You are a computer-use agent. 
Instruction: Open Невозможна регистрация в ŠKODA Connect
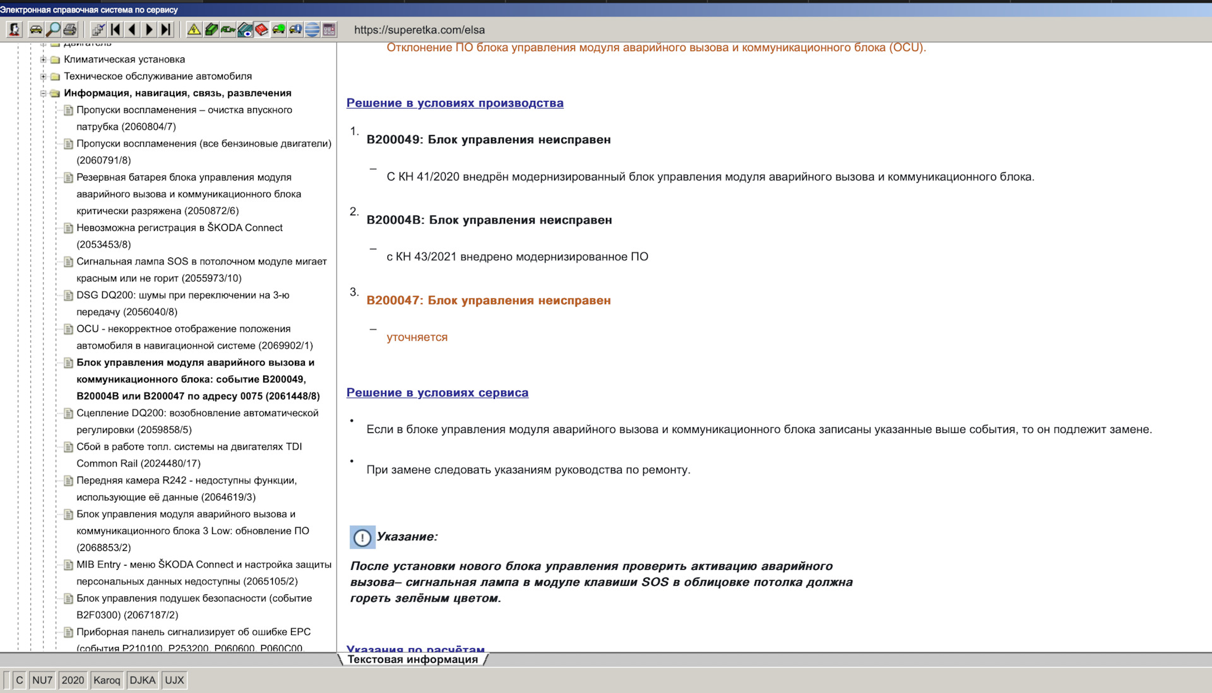coord(179,236)
